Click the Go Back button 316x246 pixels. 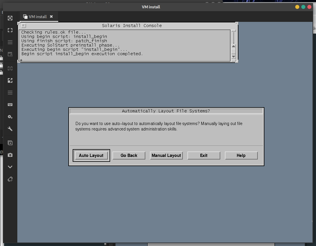tap(129, 155)
